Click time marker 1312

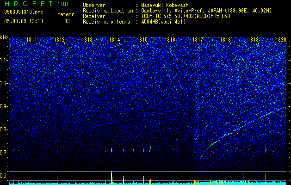(59, 40)
